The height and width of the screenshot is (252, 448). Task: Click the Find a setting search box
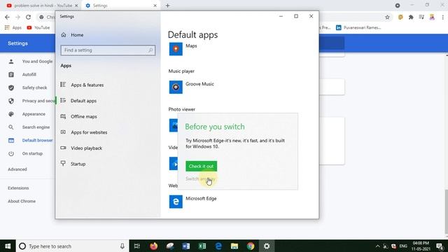click(108, 50)
